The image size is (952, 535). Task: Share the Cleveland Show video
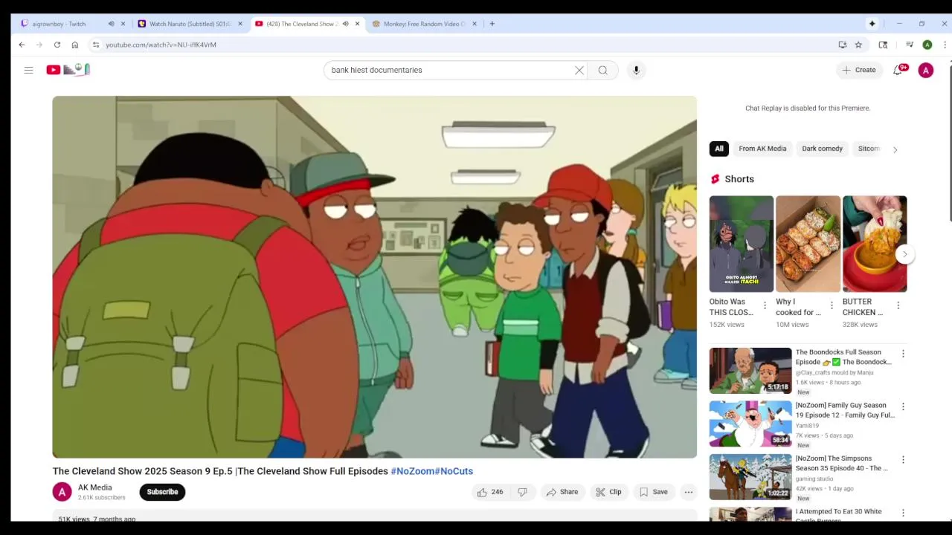click(x=562, y=492)
